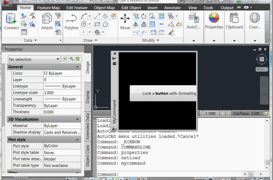
Task: Toggle the Quick Select icon in Properties
Action: pos(78,59)
